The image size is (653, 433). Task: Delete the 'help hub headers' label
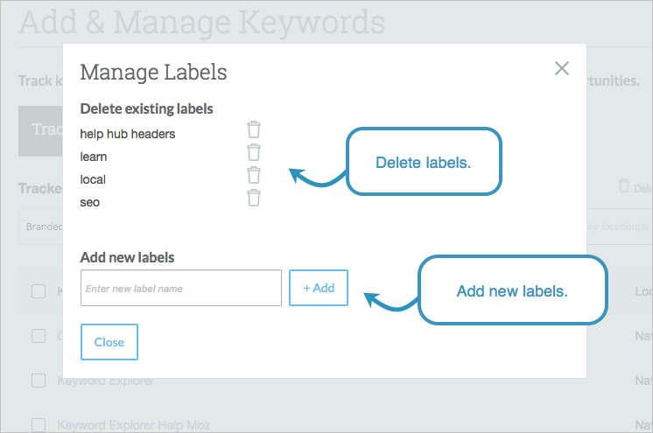pos(254,129)
